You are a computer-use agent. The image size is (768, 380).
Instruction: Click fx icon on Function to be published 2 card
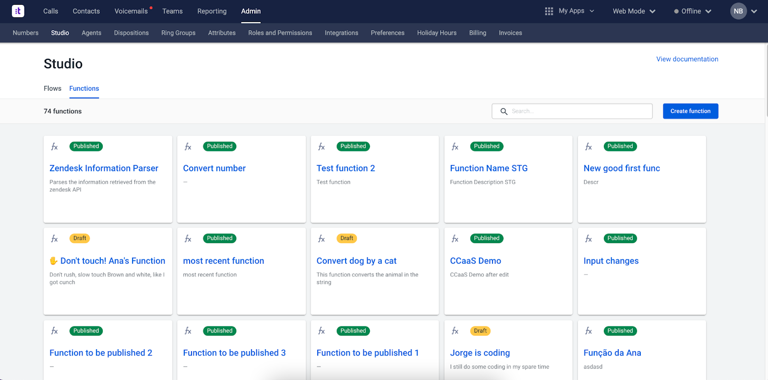click(x=55, y=331)
